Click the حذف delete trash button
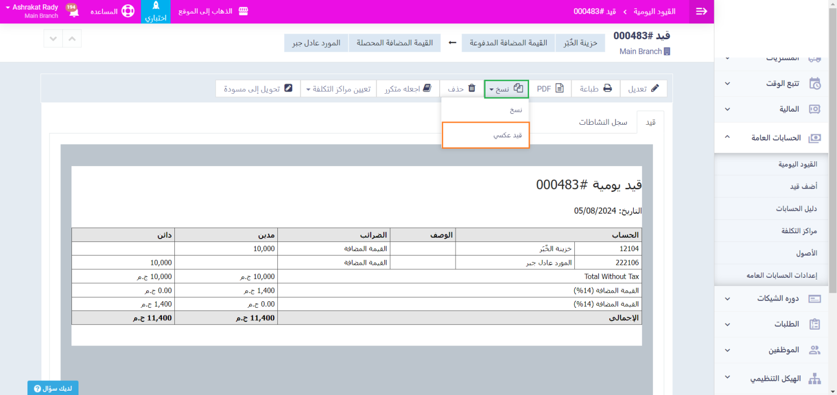 pyautogui.click(x=462, y=88)
